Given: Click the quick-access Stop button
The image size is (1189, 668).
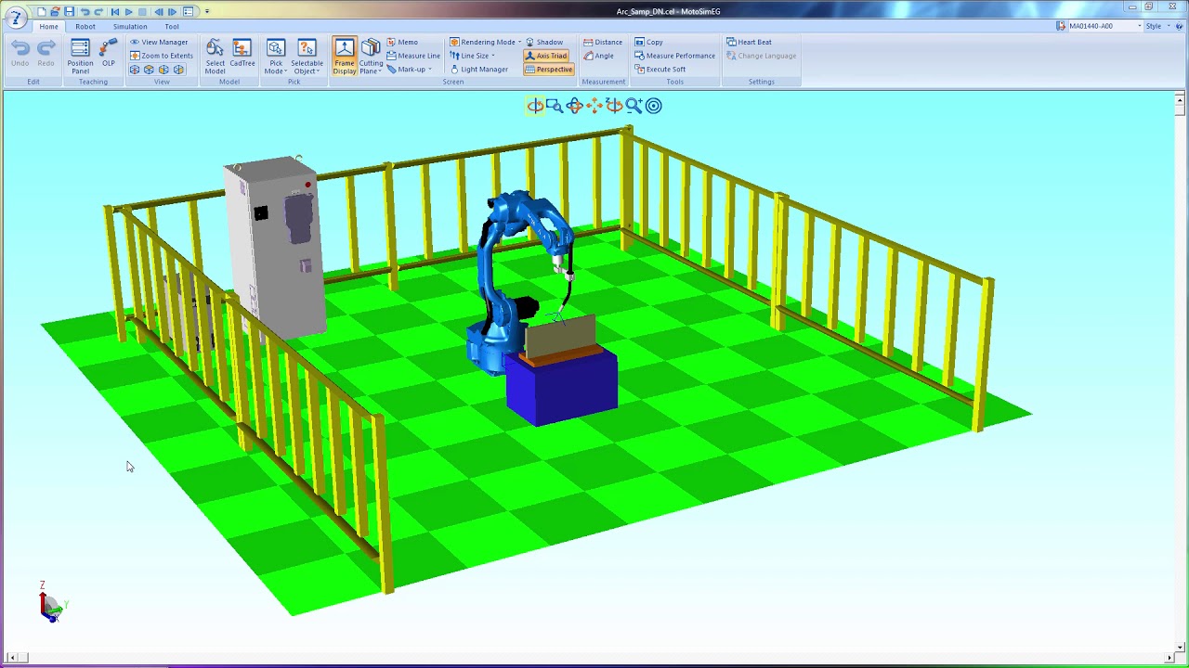Looking at the screenshot, I should pyautogui.click(x=142, y=12).
